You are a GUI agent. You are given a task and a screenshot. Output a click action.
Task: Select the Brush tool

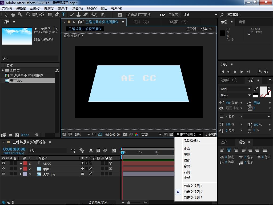72,15
